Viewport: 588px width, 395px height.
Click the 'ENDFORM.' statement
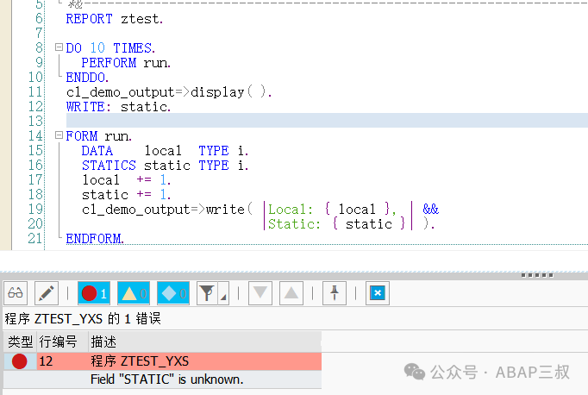95,239
